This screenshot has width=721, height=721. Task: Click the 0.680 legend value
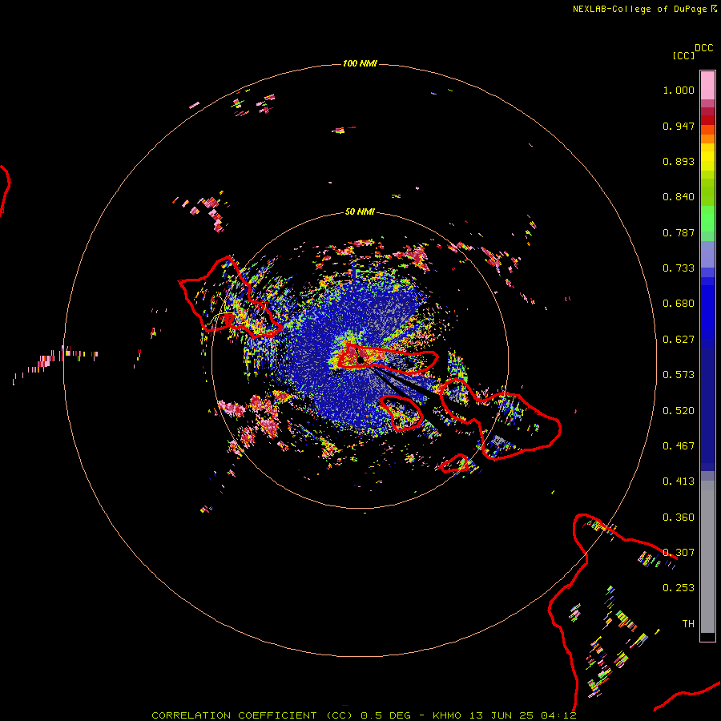pos(679,304)
